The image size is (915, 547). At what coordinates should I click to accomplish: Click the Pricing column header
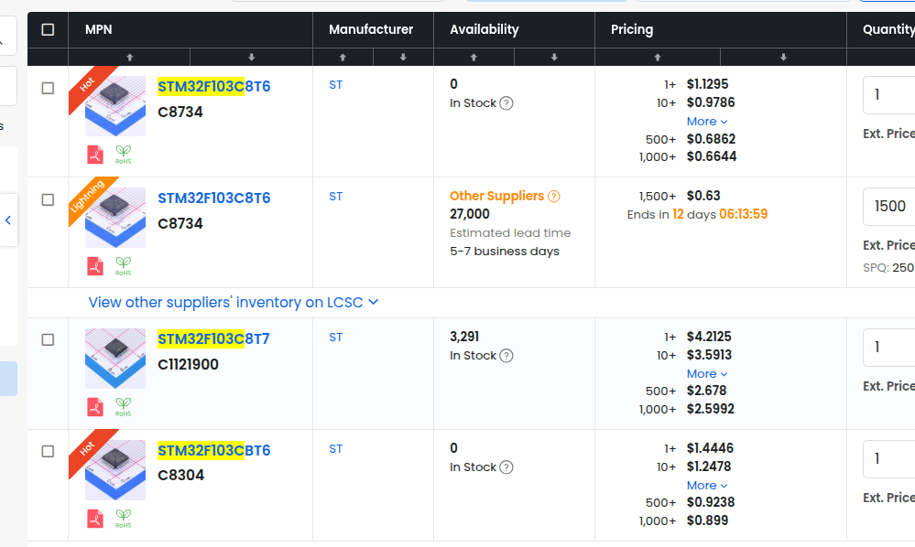[x=632, y=29]
